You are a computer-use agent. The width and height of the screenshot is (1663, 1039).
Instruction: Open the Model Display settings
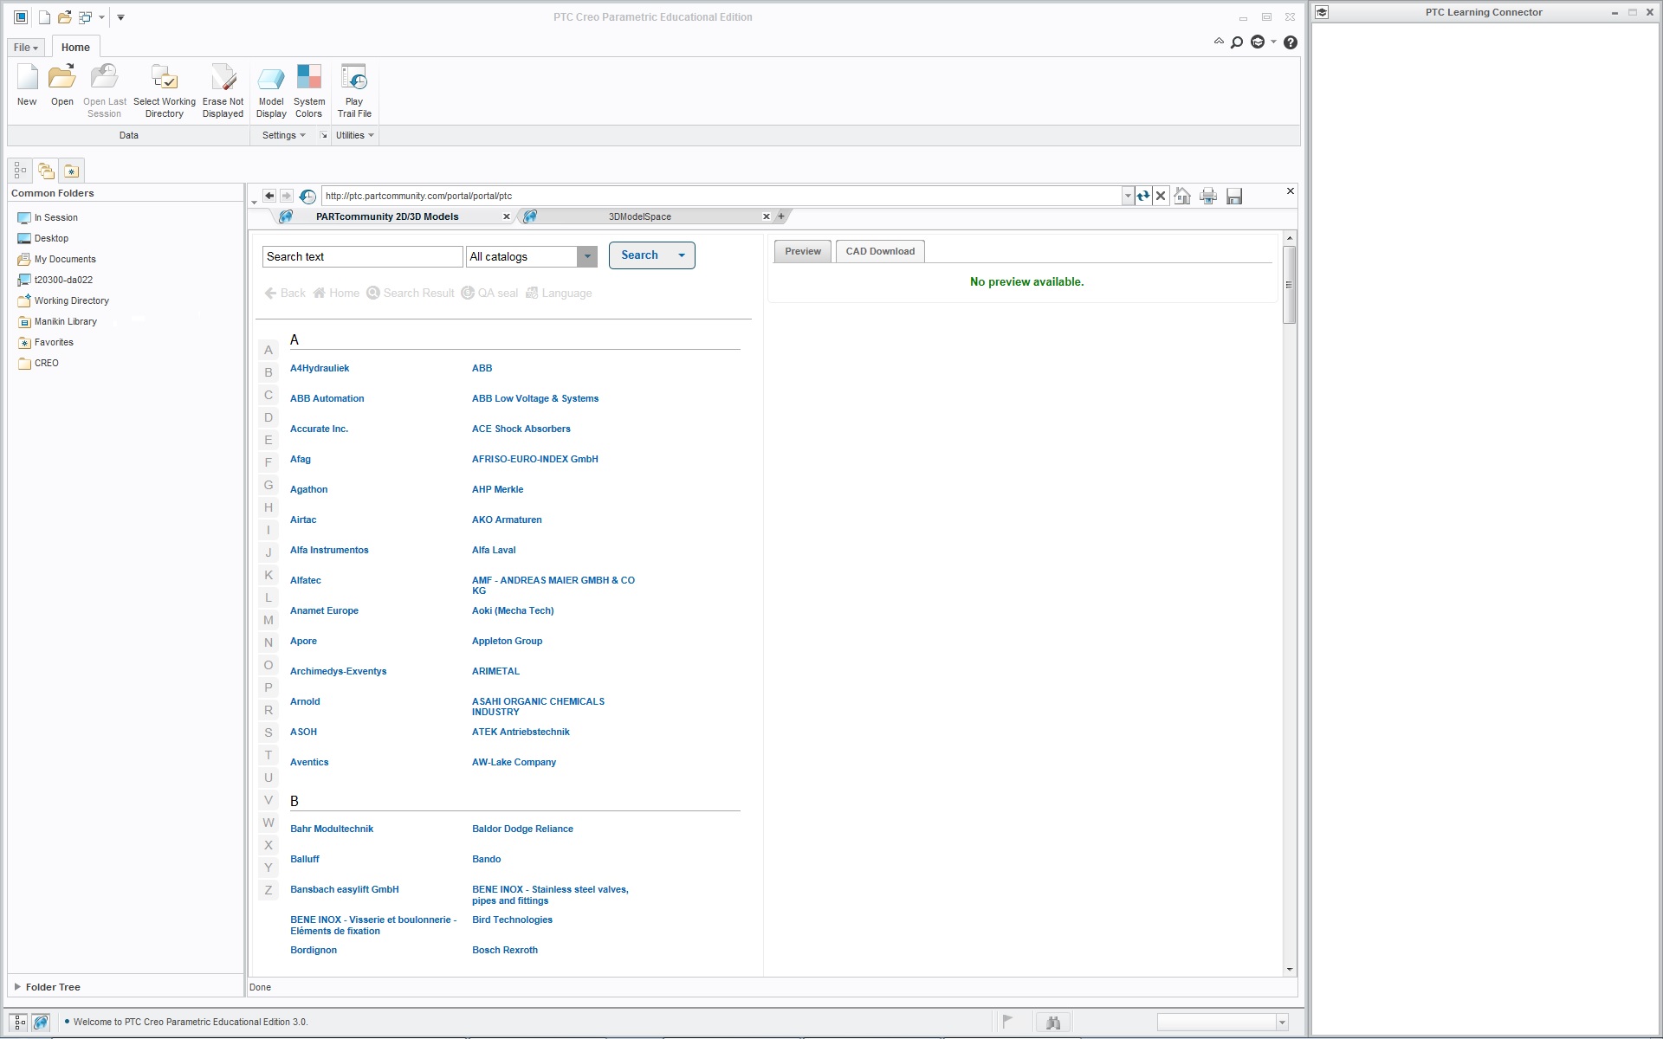271,79
